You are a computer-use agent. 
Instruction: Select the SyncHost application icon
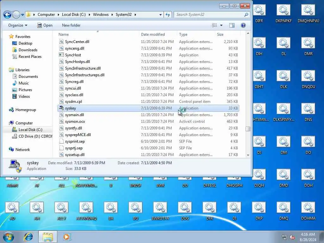[x=61, y=55]
